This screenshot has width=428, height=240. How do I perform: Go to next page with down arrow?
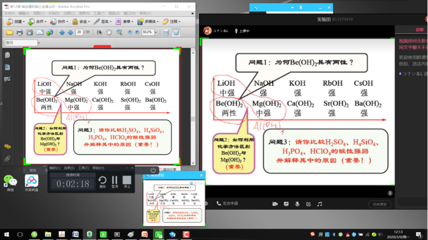click(70, 32)
